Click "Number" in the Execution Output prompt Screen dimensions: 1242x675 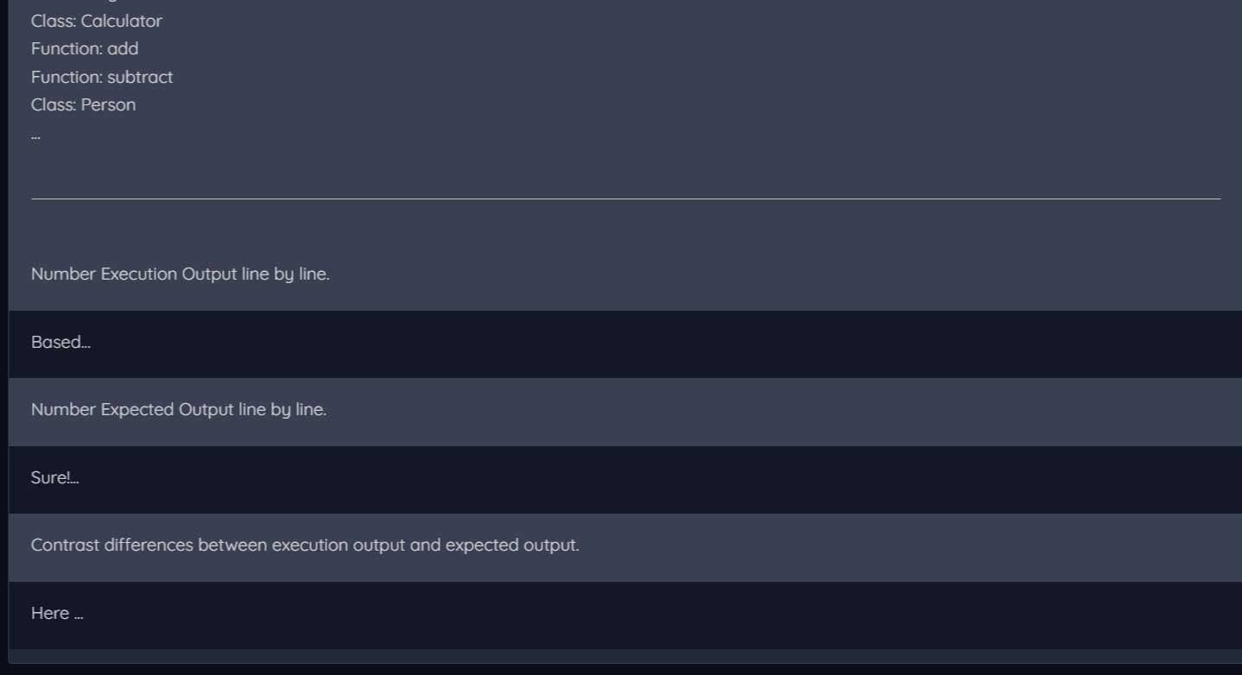click(x=63, y=274)
